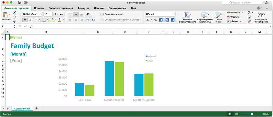
Task: Click the Save floppy disk icon
Action: 20,2
